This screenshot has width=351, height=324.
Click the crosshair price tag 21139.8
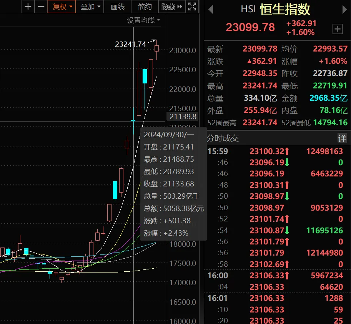point(183,116)
